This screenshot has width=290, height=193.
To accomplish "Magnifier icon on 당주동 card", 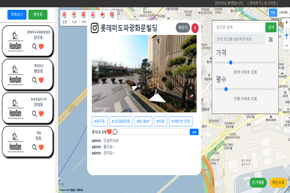I will (x=34, y=46).
